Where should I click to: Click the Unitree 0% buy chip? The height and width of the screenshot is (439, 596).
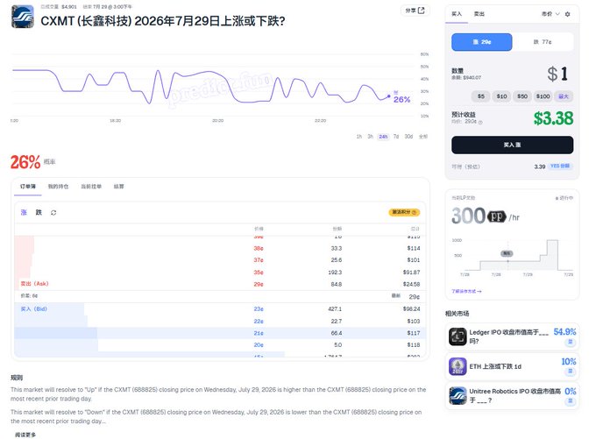[571, 401]
